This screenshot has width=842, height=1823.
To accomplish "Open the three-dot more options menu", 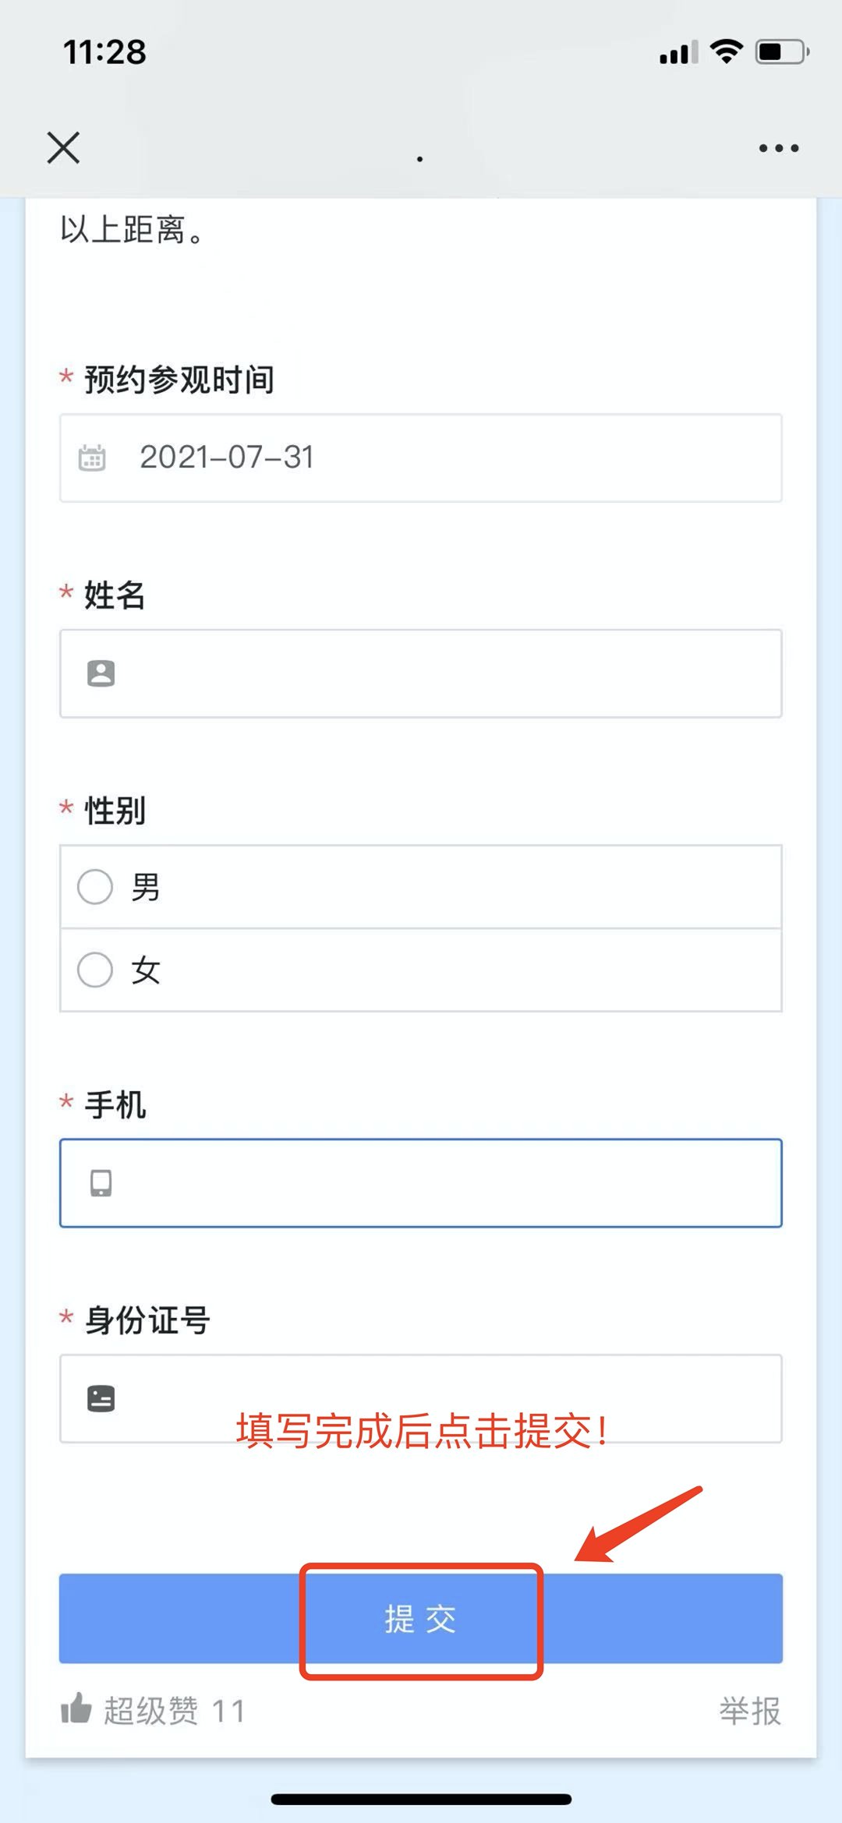I will [x=779, y=148].
